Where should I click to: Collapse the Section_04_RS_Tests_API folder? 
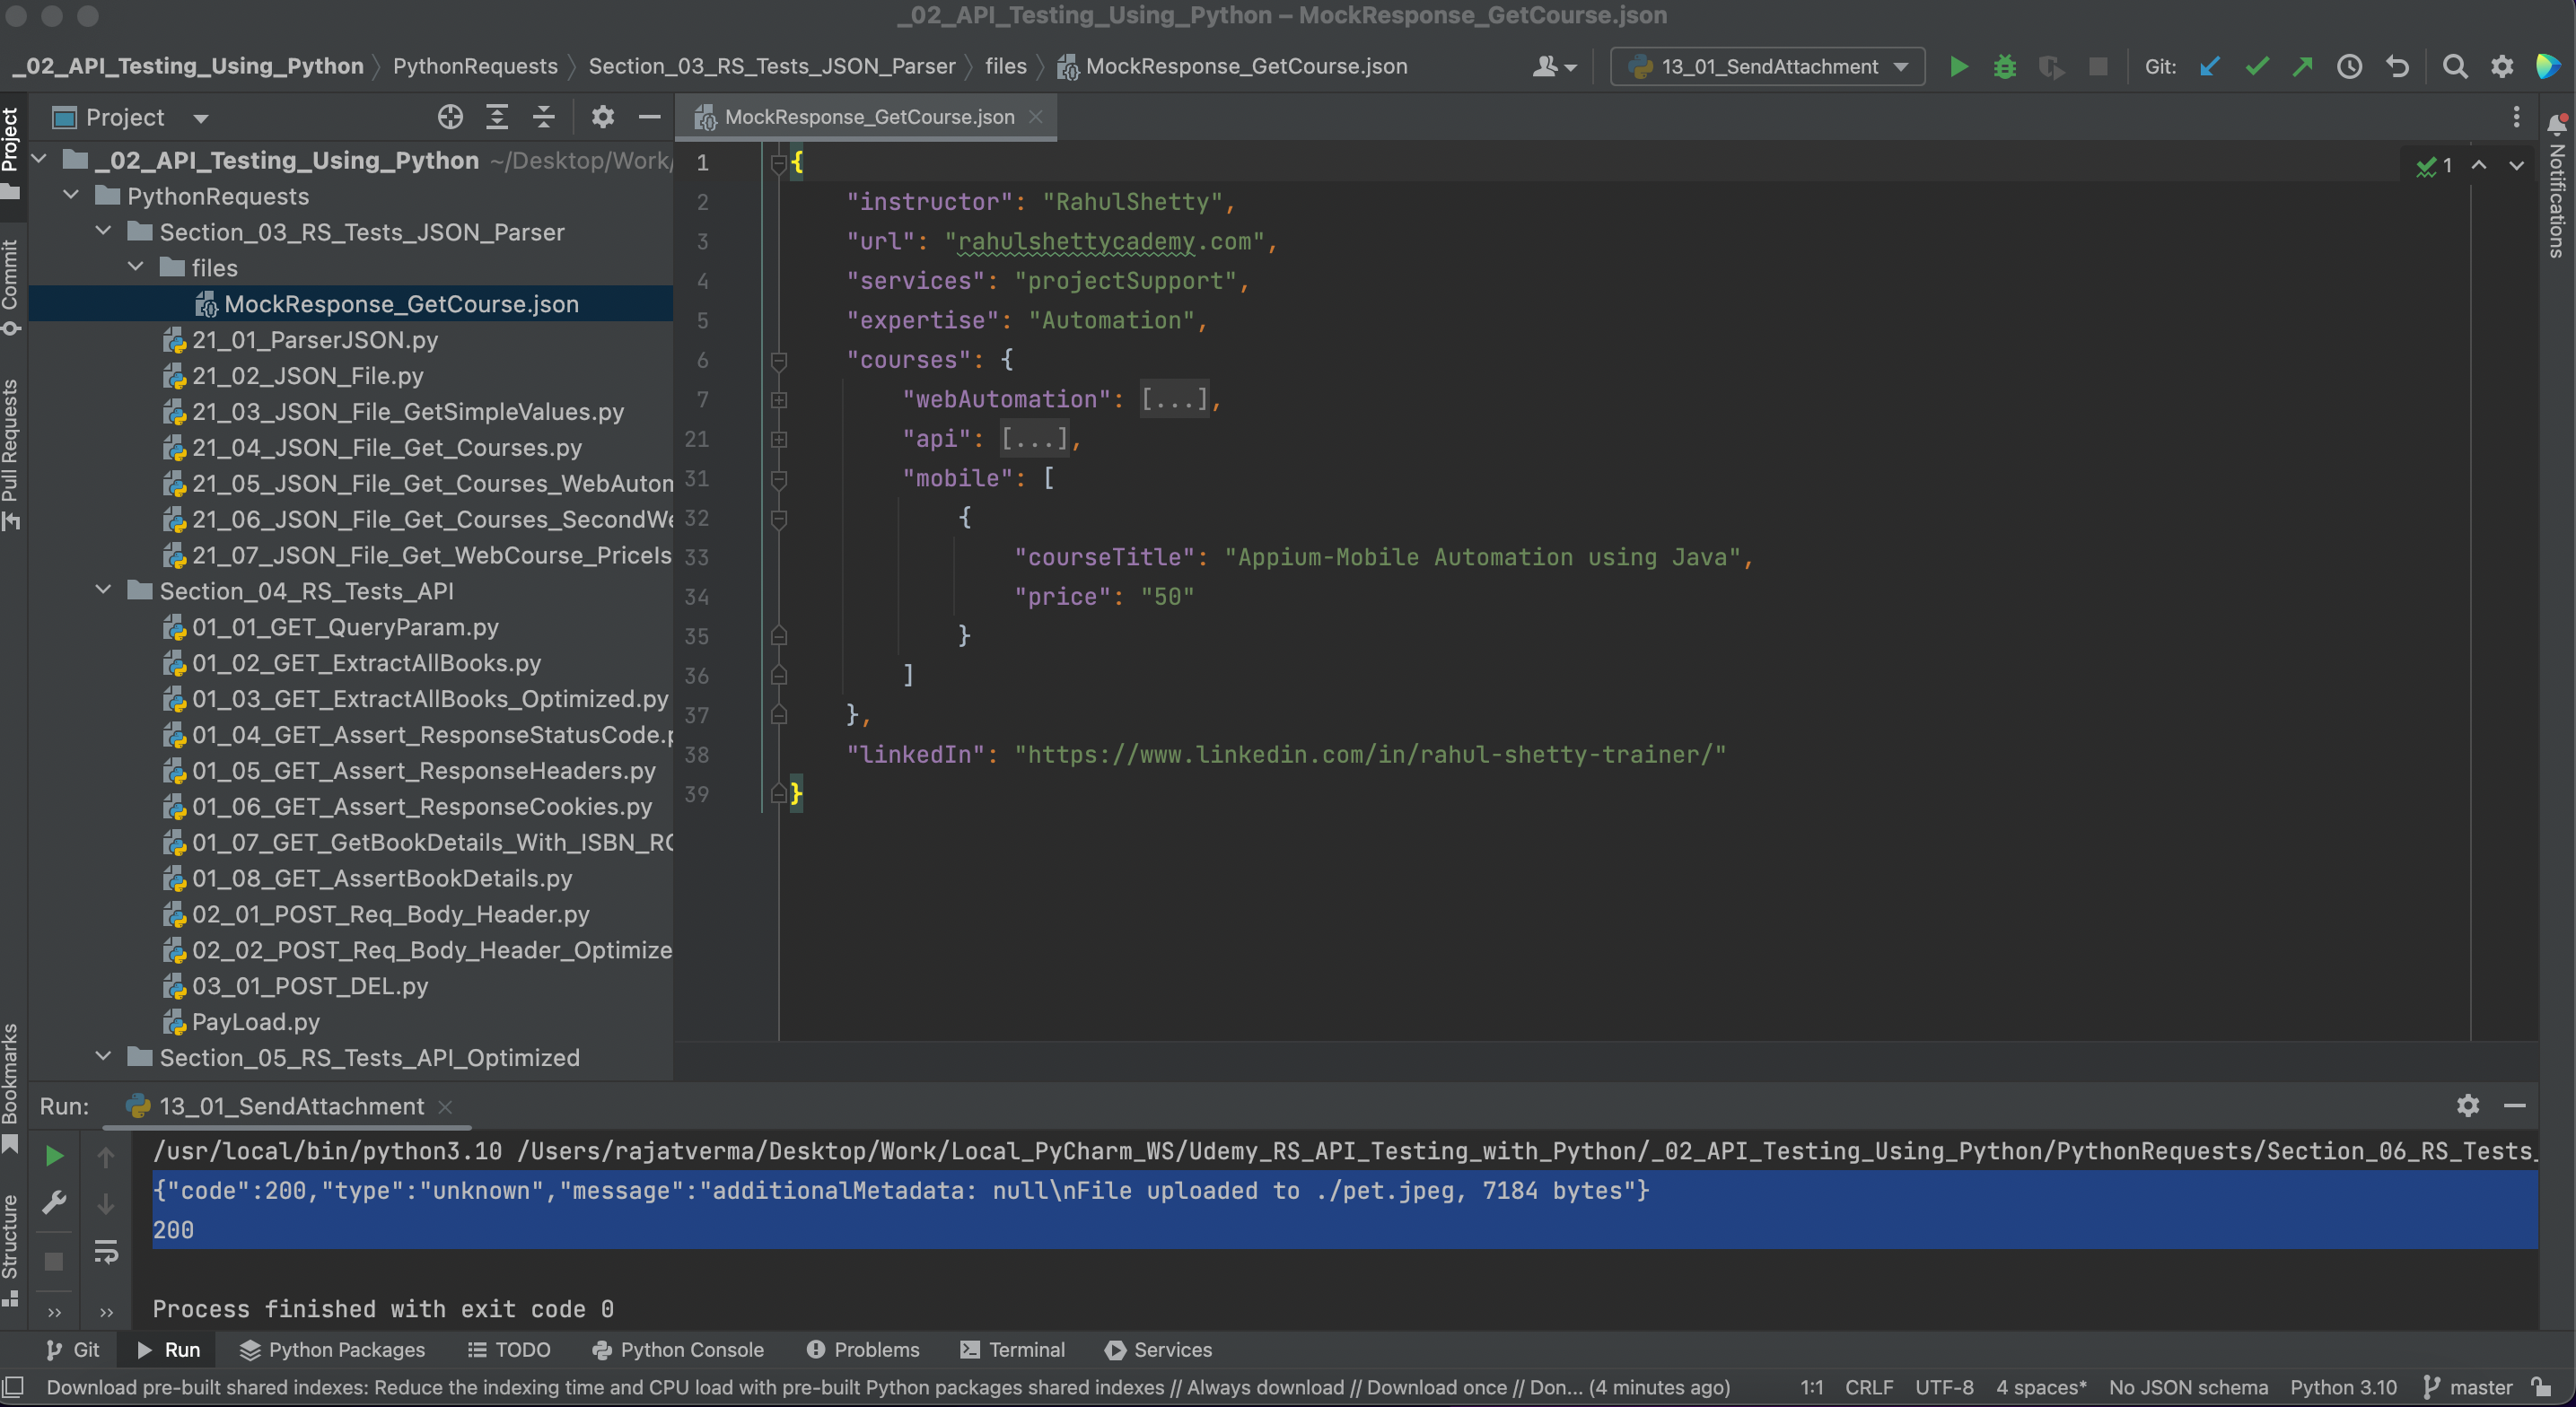click(103, 591)
